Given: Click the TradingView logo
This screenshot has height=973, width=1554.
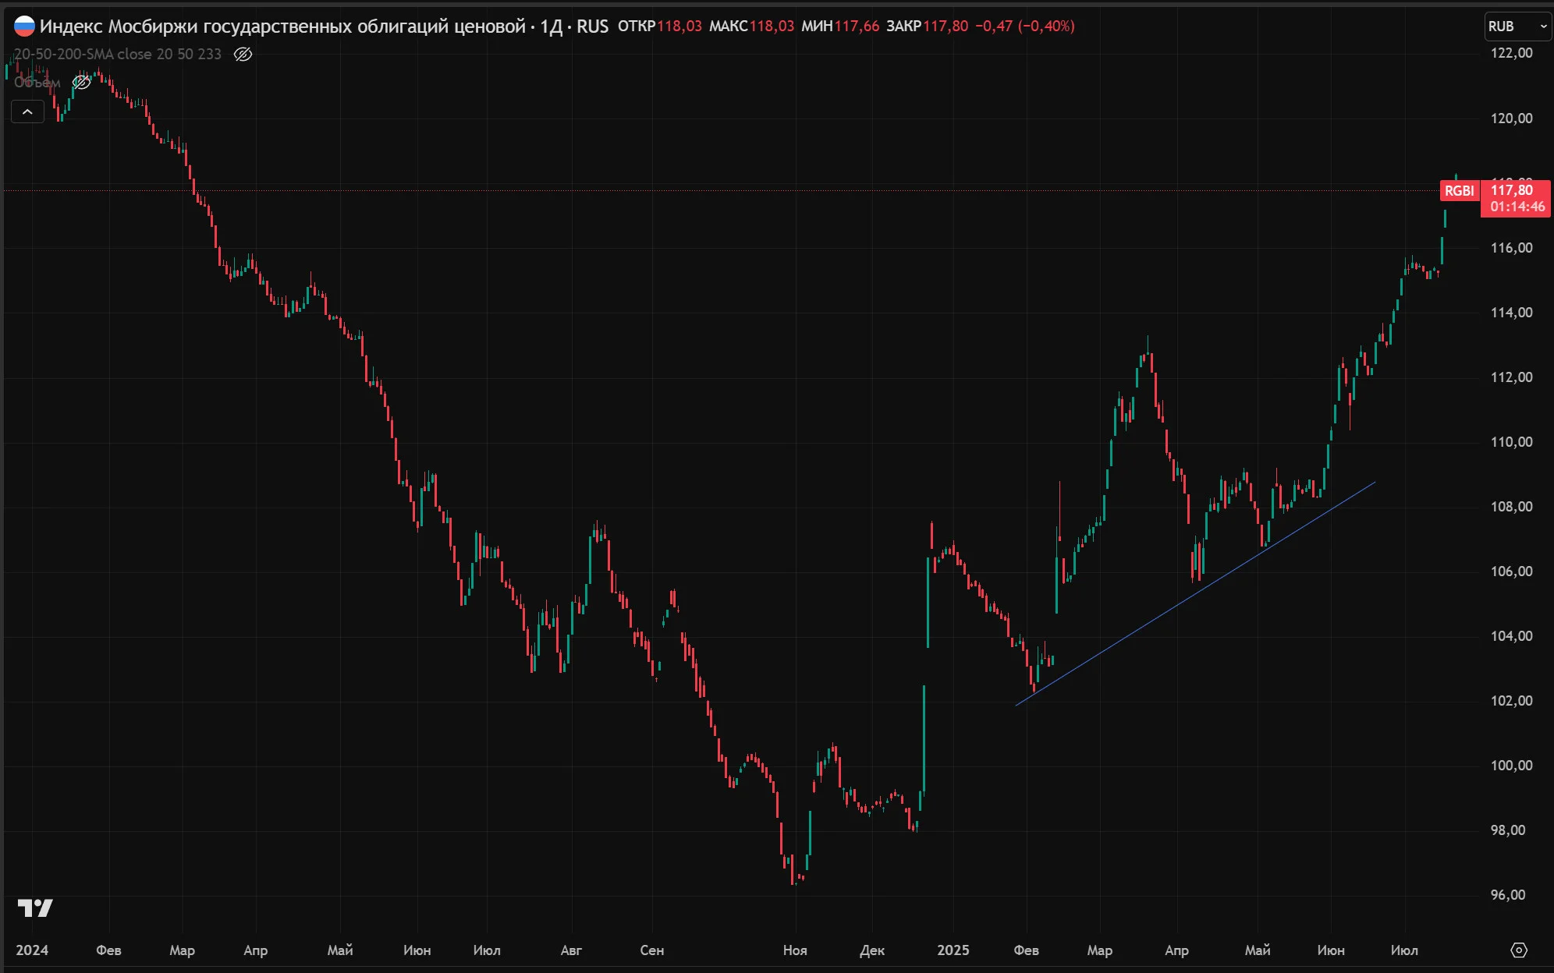Looking at the screenshot, I should 35,908.
